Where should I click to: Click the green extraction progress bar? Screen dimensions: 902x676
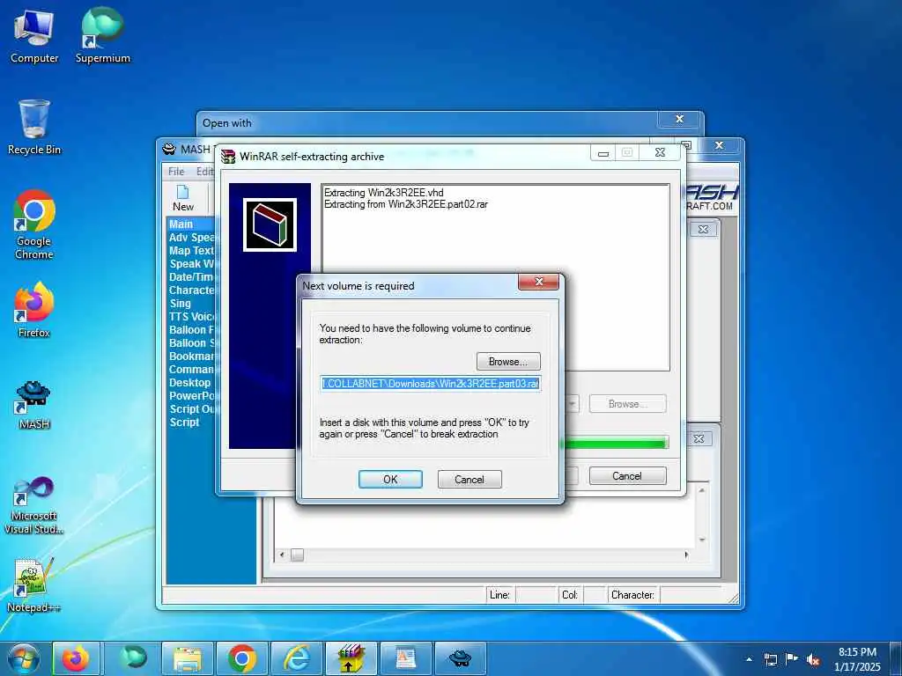pyautogui.click(x=614, y=444)
